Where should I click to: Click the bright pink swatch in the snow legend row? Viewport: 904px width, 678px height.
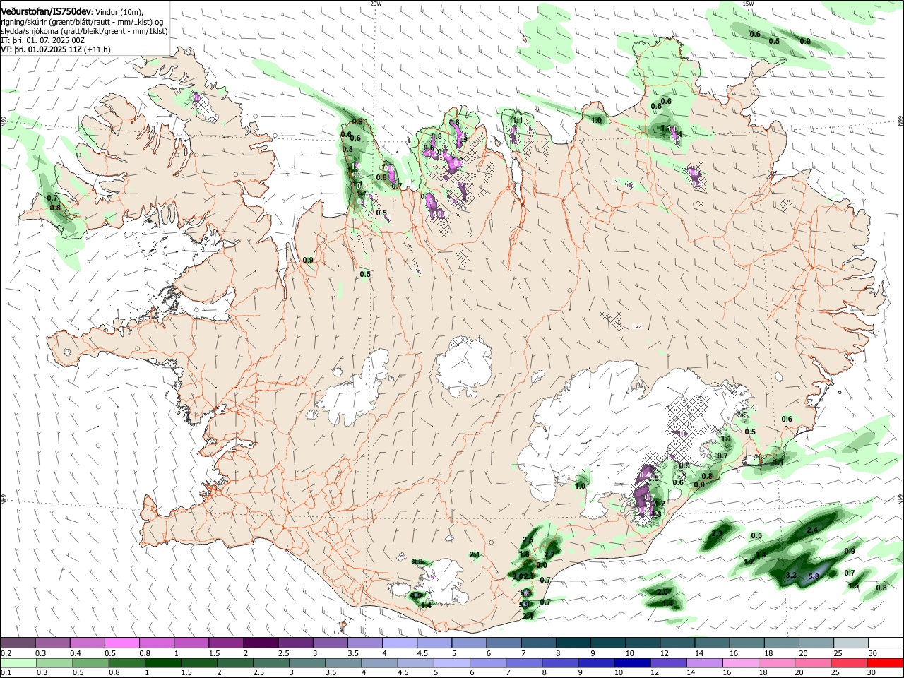pos(121,643)
